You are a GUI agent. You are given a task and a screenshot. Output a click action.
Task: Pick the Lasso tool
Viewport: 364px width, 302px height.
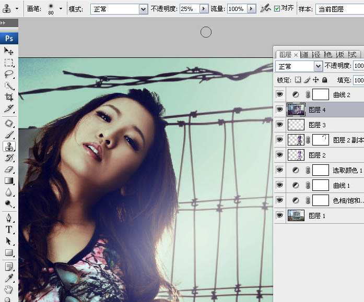coord(9,74)
